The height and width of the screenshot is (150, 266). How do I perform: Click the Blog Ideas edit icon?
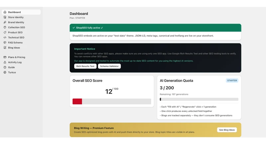[x=5, y=48]
